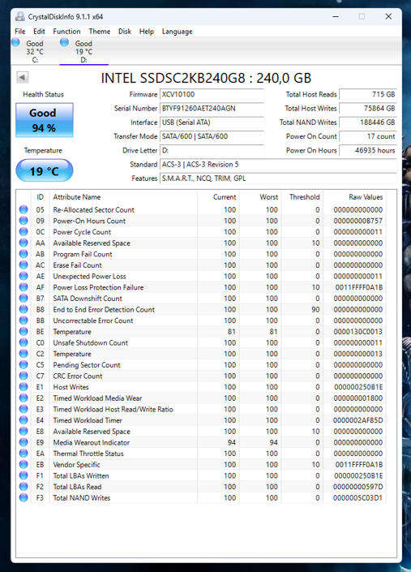Click the Good 94 % health status button

pyautogui.click(x=45, y=120)
